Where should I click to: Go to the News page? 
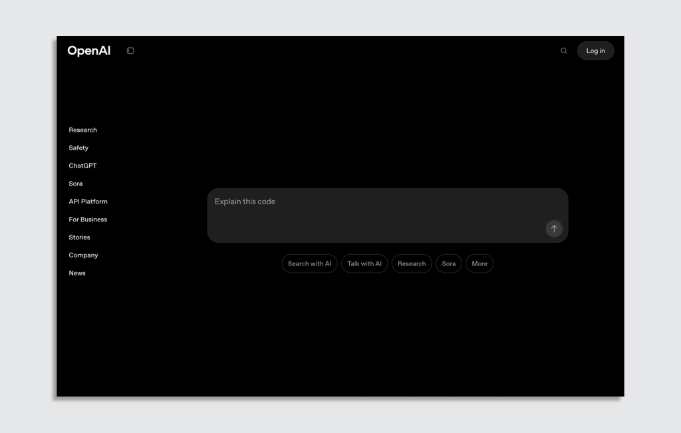(77, 273)
